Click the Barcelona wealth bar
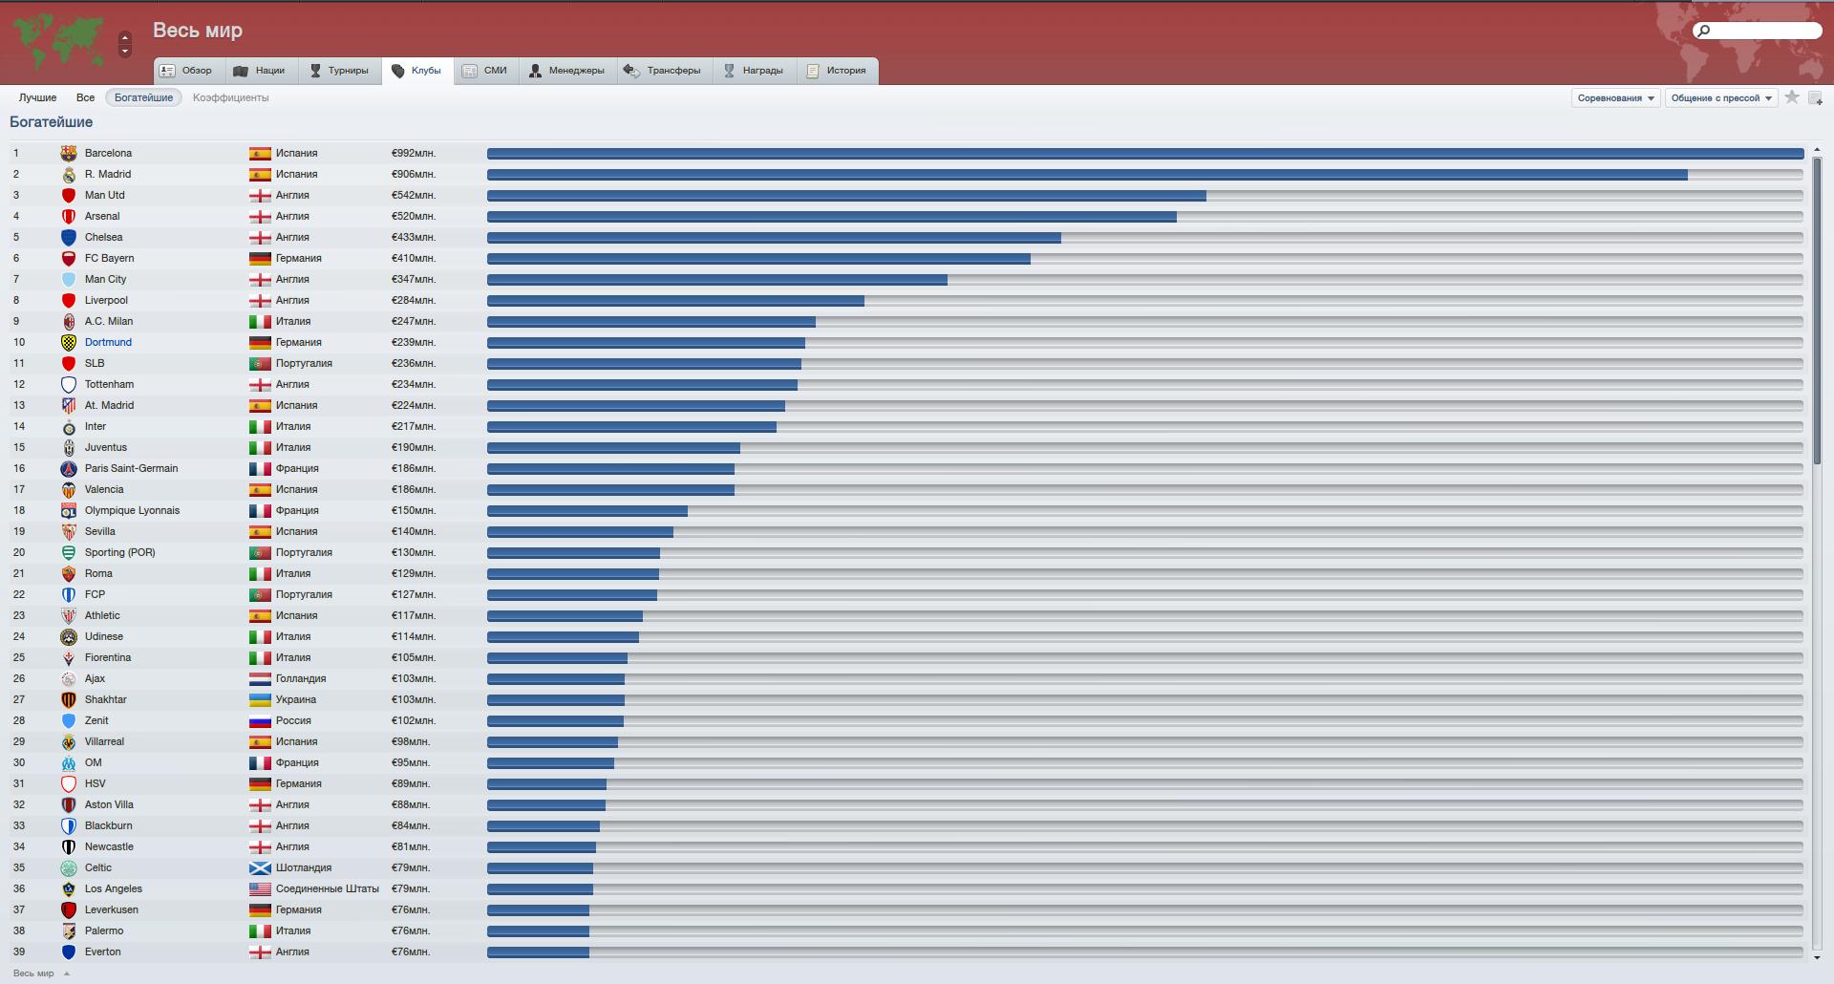This screenshot has width=1834, height=984. pos(1145,153)
